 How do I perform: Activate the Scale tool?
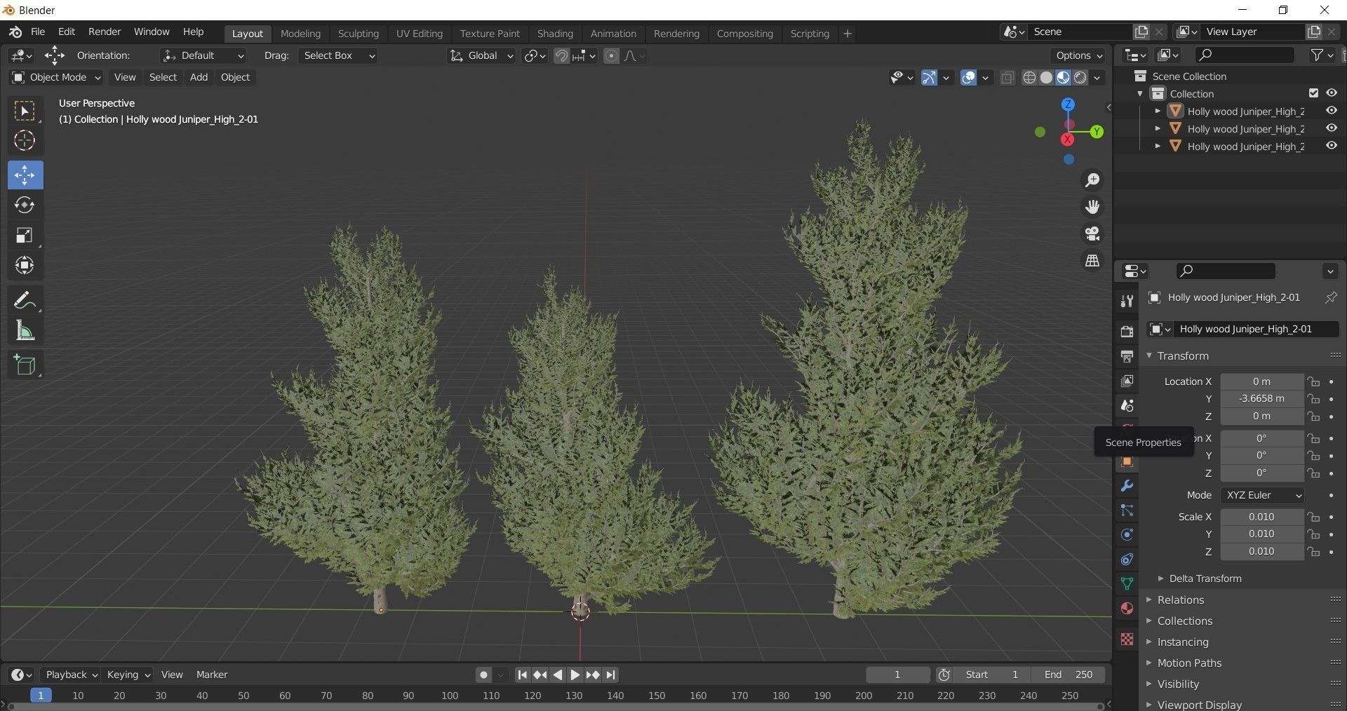[x=25, y=235]
